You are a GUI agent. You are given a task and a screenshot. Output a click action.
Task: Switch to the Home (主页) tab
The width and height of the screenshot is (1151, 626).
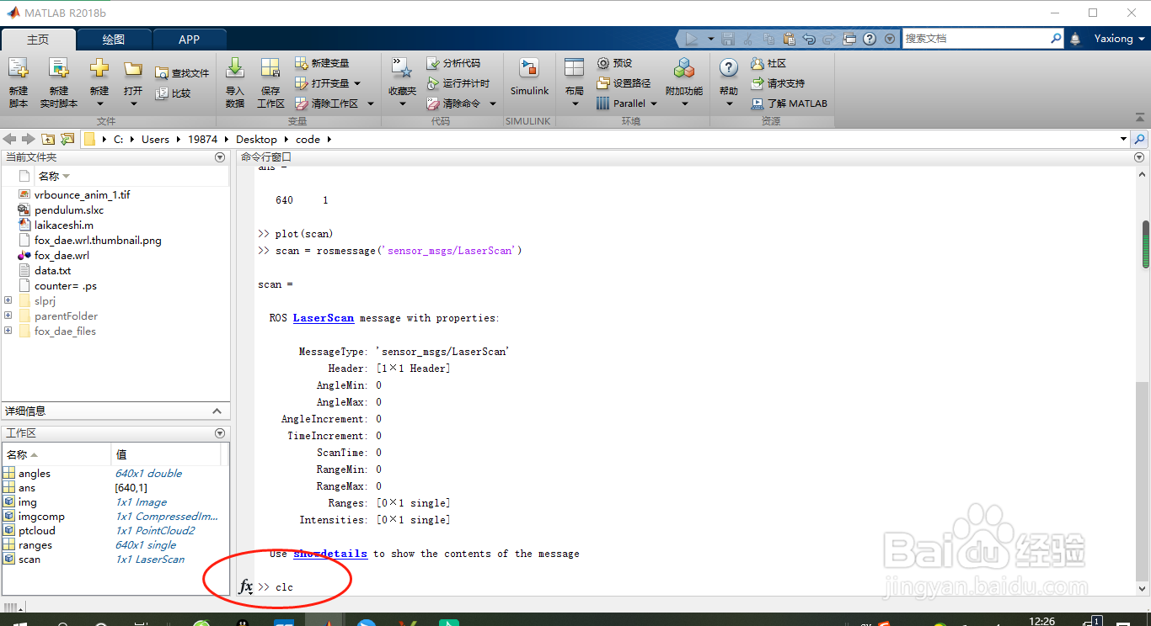coord(38,40)
